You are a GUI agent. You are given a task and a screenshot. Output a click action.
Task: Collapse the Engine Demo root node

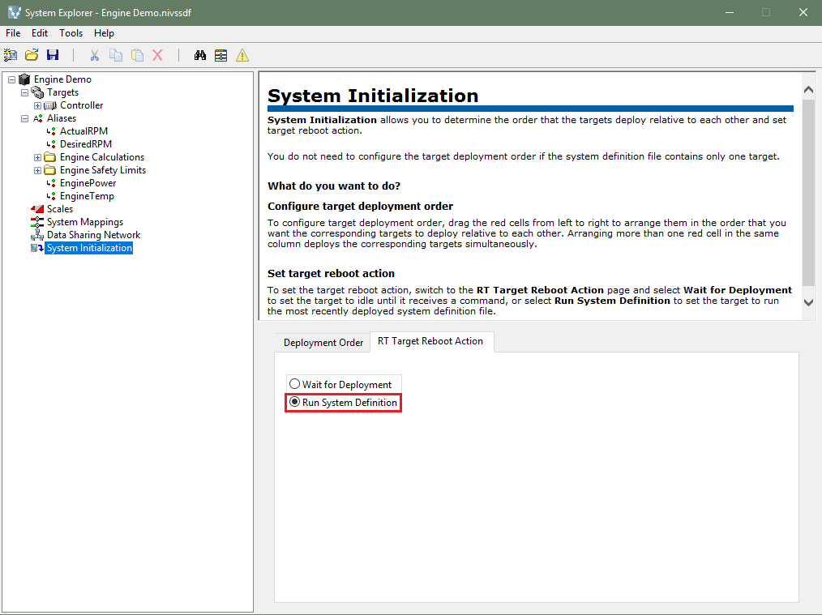pos(11,79)
